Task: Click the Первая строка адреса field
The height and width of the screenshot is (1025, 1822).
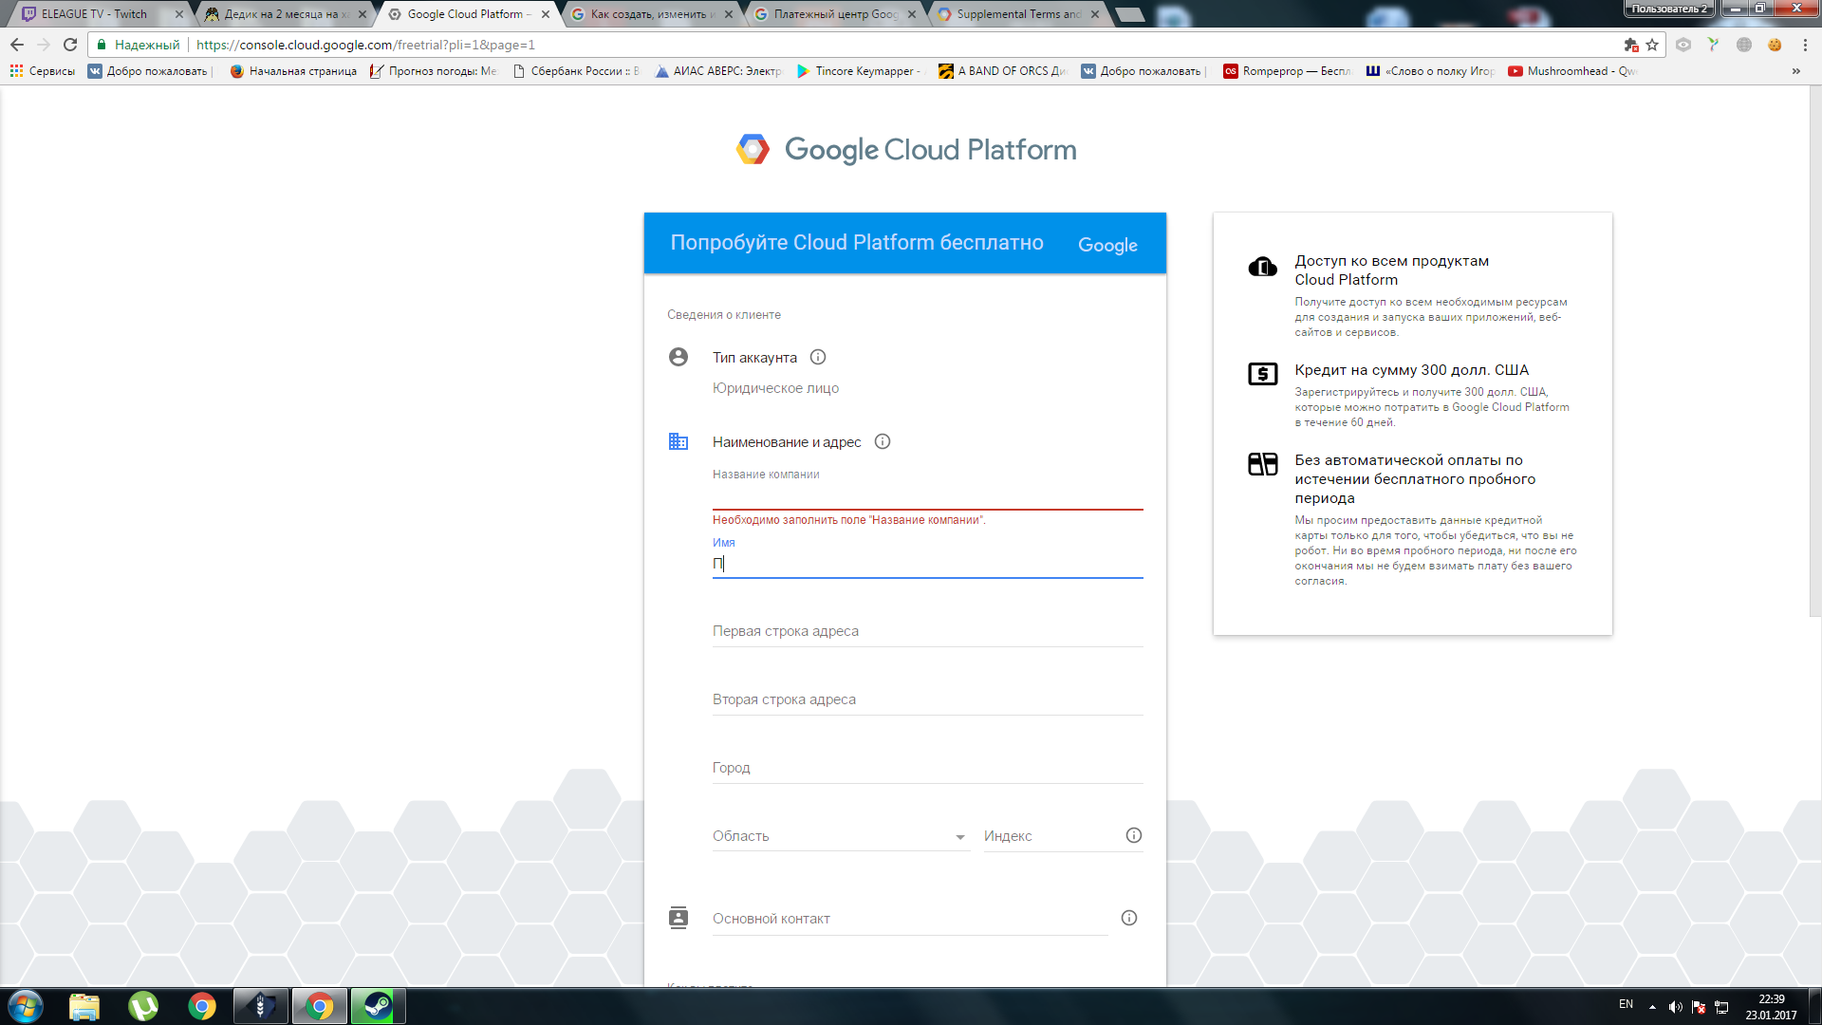Action: point(927,632)
